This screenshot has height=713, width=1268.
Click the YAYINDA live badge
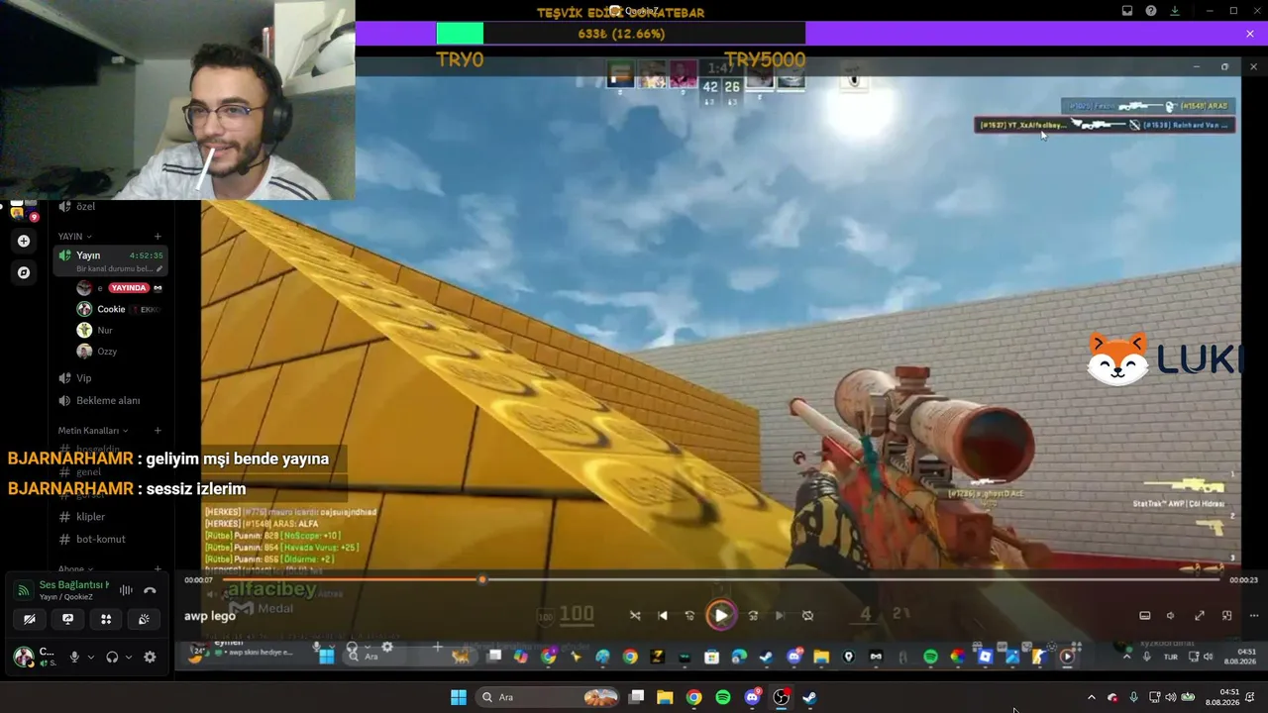pos(129,288)
